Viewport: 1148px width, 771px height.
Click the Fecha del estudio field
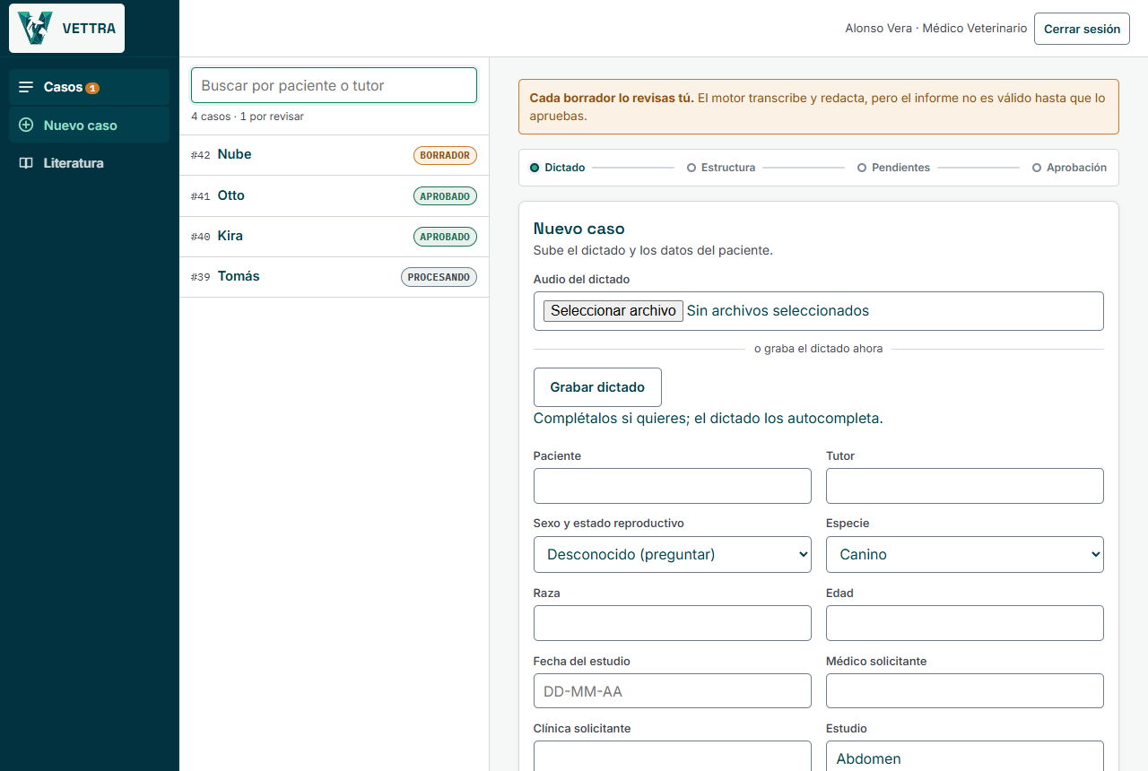tap(673, 691)
